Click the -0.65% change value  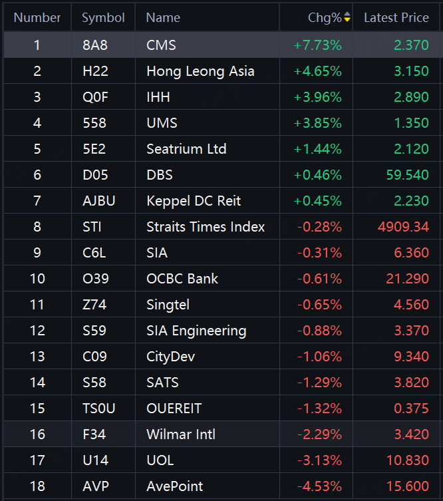320,305
